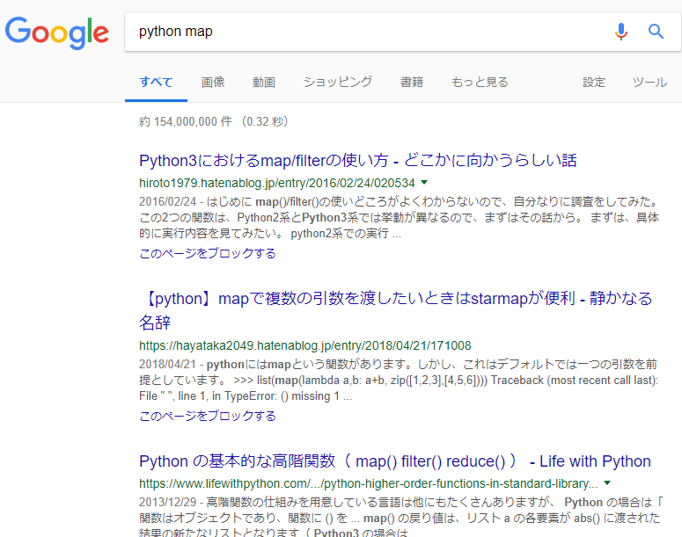Block the hayataka2049 page via このページをブロックする

[208, 416]
